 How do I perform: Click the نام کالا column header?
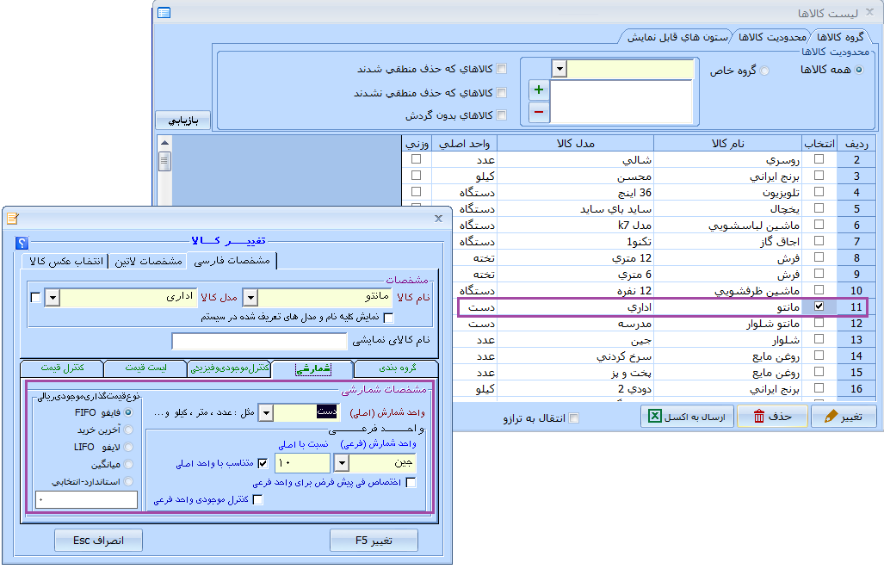coord(728,143)
